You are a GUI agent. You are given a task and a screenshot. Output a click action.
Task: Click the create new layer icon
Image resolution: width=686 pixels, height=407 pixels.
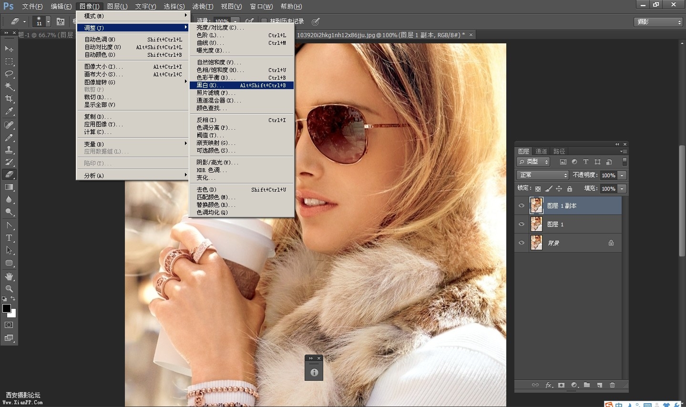click(600, 385)
